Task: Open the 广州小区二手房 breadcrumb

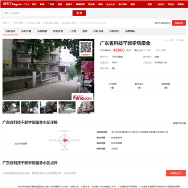Action: pyautogui.click(x=33, y=23)
